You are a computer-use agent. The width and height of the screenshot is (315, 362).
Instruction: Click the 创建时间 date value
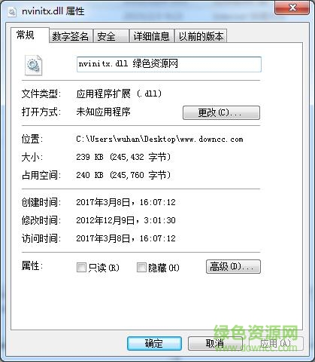126,202
